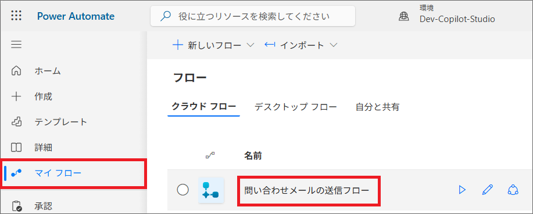
Task: Expand the 新しいフロー dropdown chevron
Action: [x=250, y=45]
